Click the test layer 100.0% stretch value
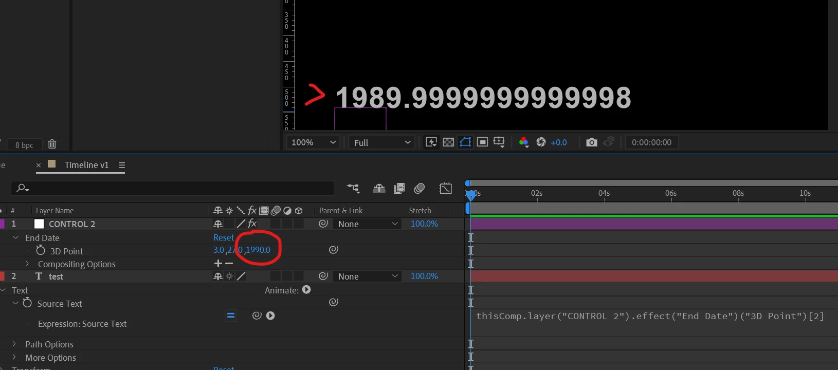 coord(424,276)
